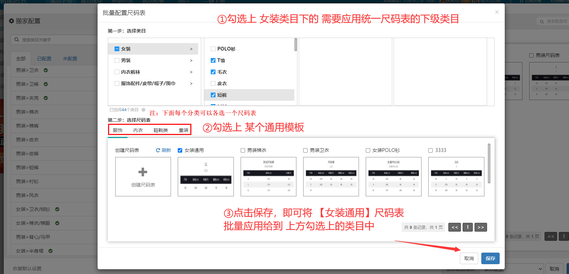Click the 取消 button in dialog

469,258
